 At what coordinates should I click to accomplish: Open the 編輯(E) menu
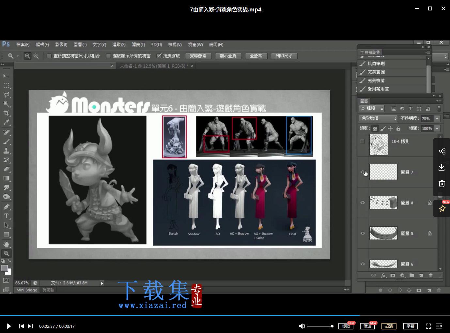pos(42,45)
